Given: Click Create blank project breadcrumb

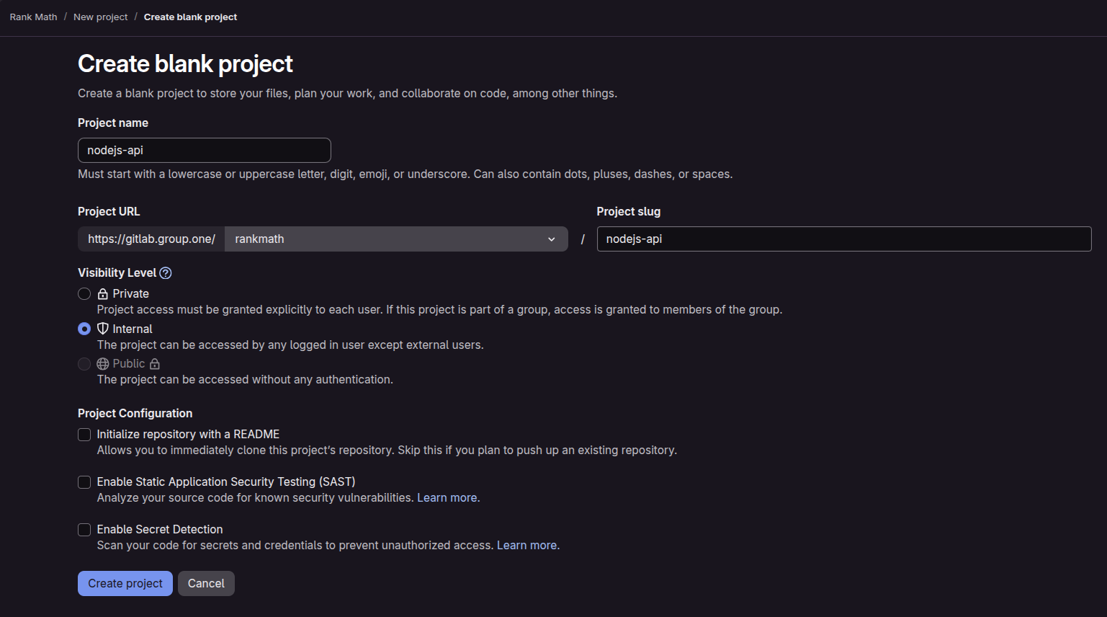Looking at the screenshot, I should click(190, 17).
